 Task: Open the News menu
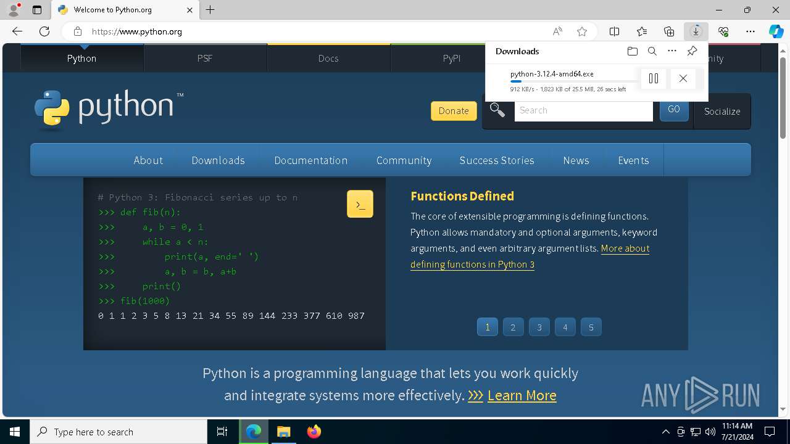[576, 160]
